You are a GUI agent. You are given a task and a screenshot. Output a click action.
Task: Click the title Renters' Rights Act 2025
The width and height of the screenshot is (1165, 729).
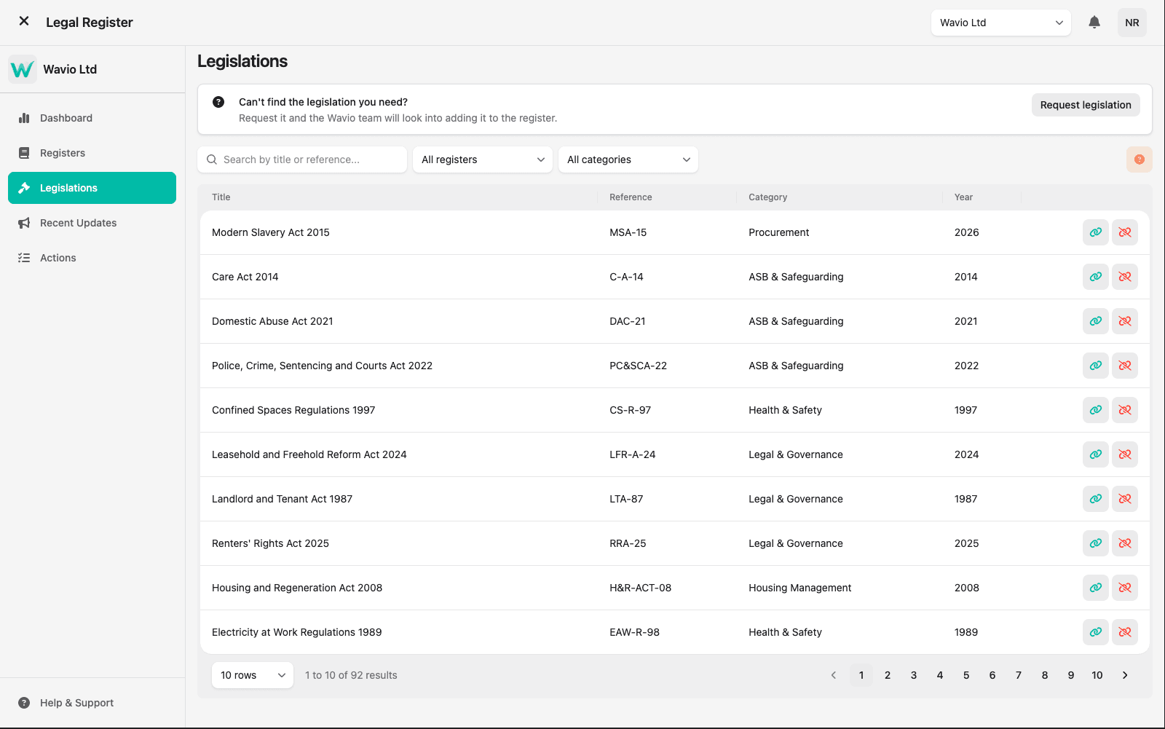270,543
